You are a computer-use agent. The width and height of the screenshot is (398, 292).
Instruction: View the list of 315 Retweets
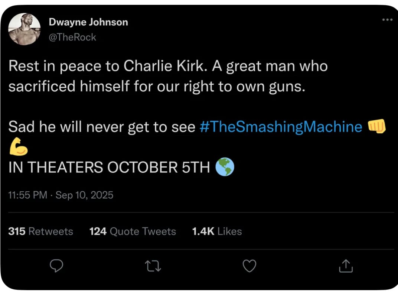[x=40, y=231]
